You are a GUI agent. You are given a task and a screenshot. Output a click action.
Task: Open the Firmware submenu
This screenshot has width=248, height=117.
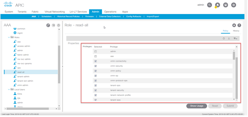click(89, 16)
